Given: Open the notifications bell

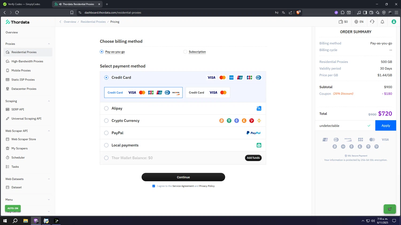Looking at the screenshot, I should [x=382, y=22].
